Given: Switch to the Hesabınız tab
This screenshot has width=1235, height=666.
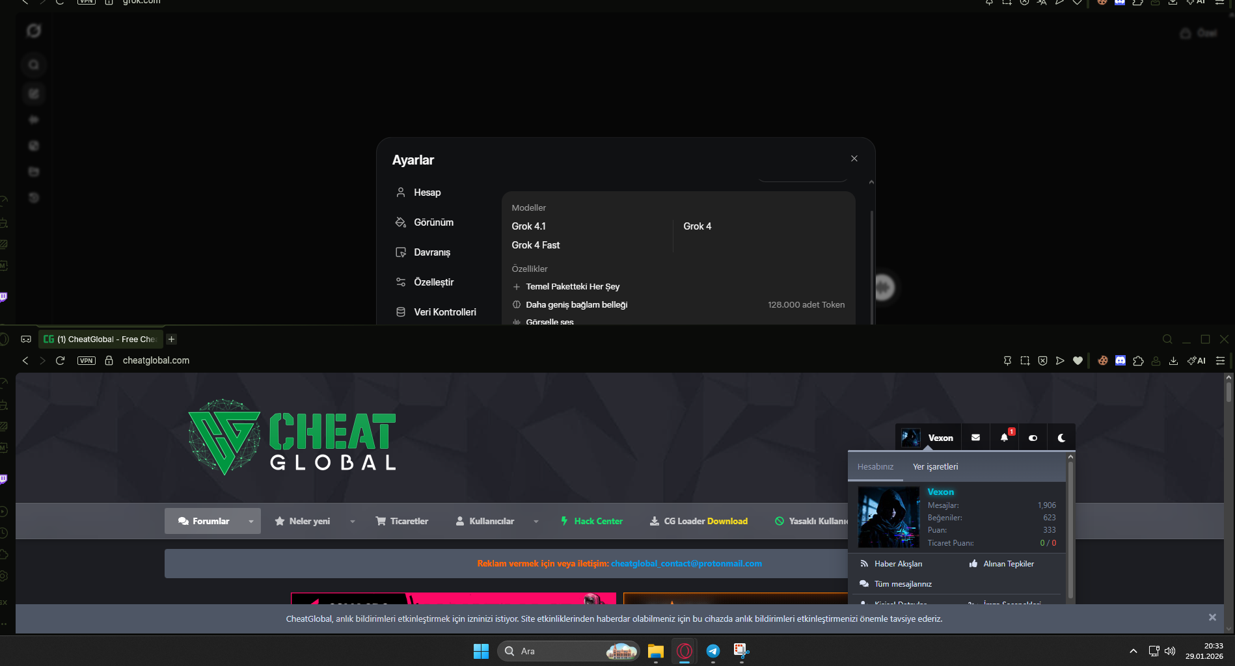Looking at the screenshot, I should click(875, 467).
